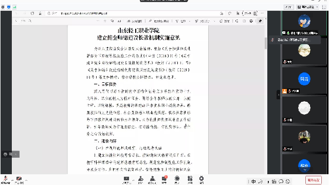This screenshot has width=329, height=185.
Task: Open the apps icon in meeting toolbar
Action: pos(190,180)
